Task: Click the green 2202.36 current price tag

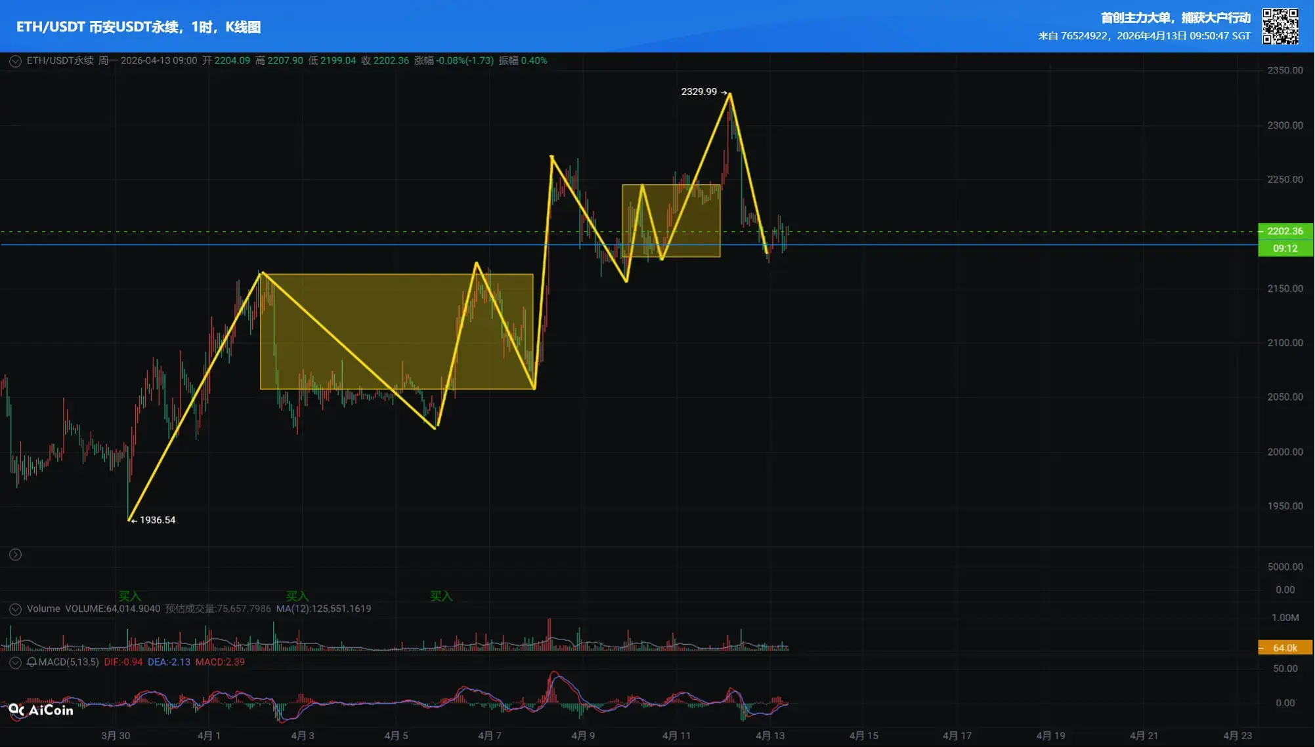Action: (1285, 232)
